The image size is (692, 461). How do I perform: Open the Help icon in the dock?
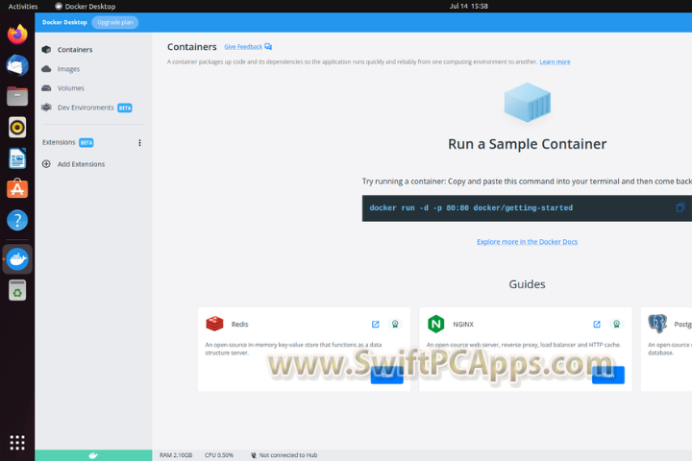(17, 220)
